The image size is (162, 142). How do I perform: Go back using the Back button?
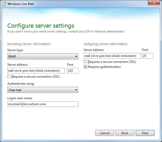(x=125, y=133)
